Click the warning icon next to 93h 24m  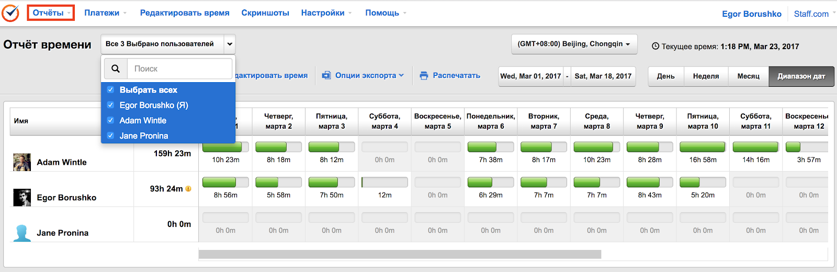click(x=188, y=189)
